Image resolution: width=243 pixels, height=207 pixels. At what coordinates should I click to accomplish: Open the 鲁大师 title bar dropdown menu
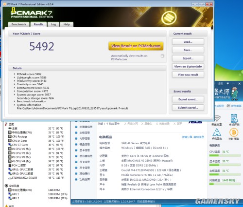coord(228,83)
